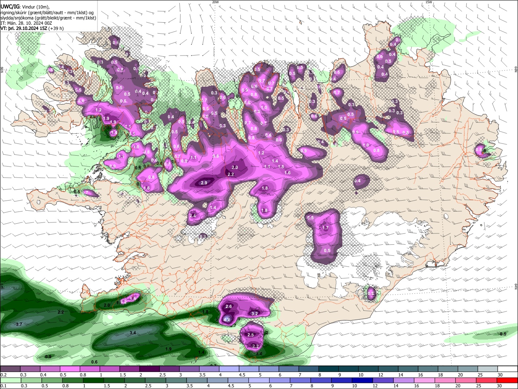Viewport: 518px width, 389px height.
Task: Pick the bright pink 0.5–0.8 snow swatch
Action: [x=70, y=369]
